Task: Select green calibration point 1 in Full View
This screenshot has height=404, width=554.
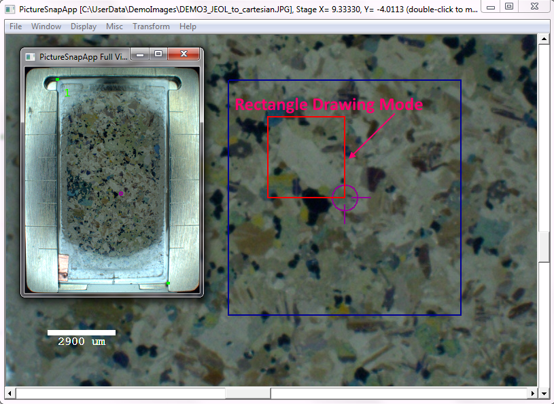Action: click(x=58, y=81)
